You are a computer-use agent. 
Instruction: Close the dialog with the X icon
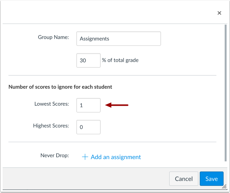219,13
